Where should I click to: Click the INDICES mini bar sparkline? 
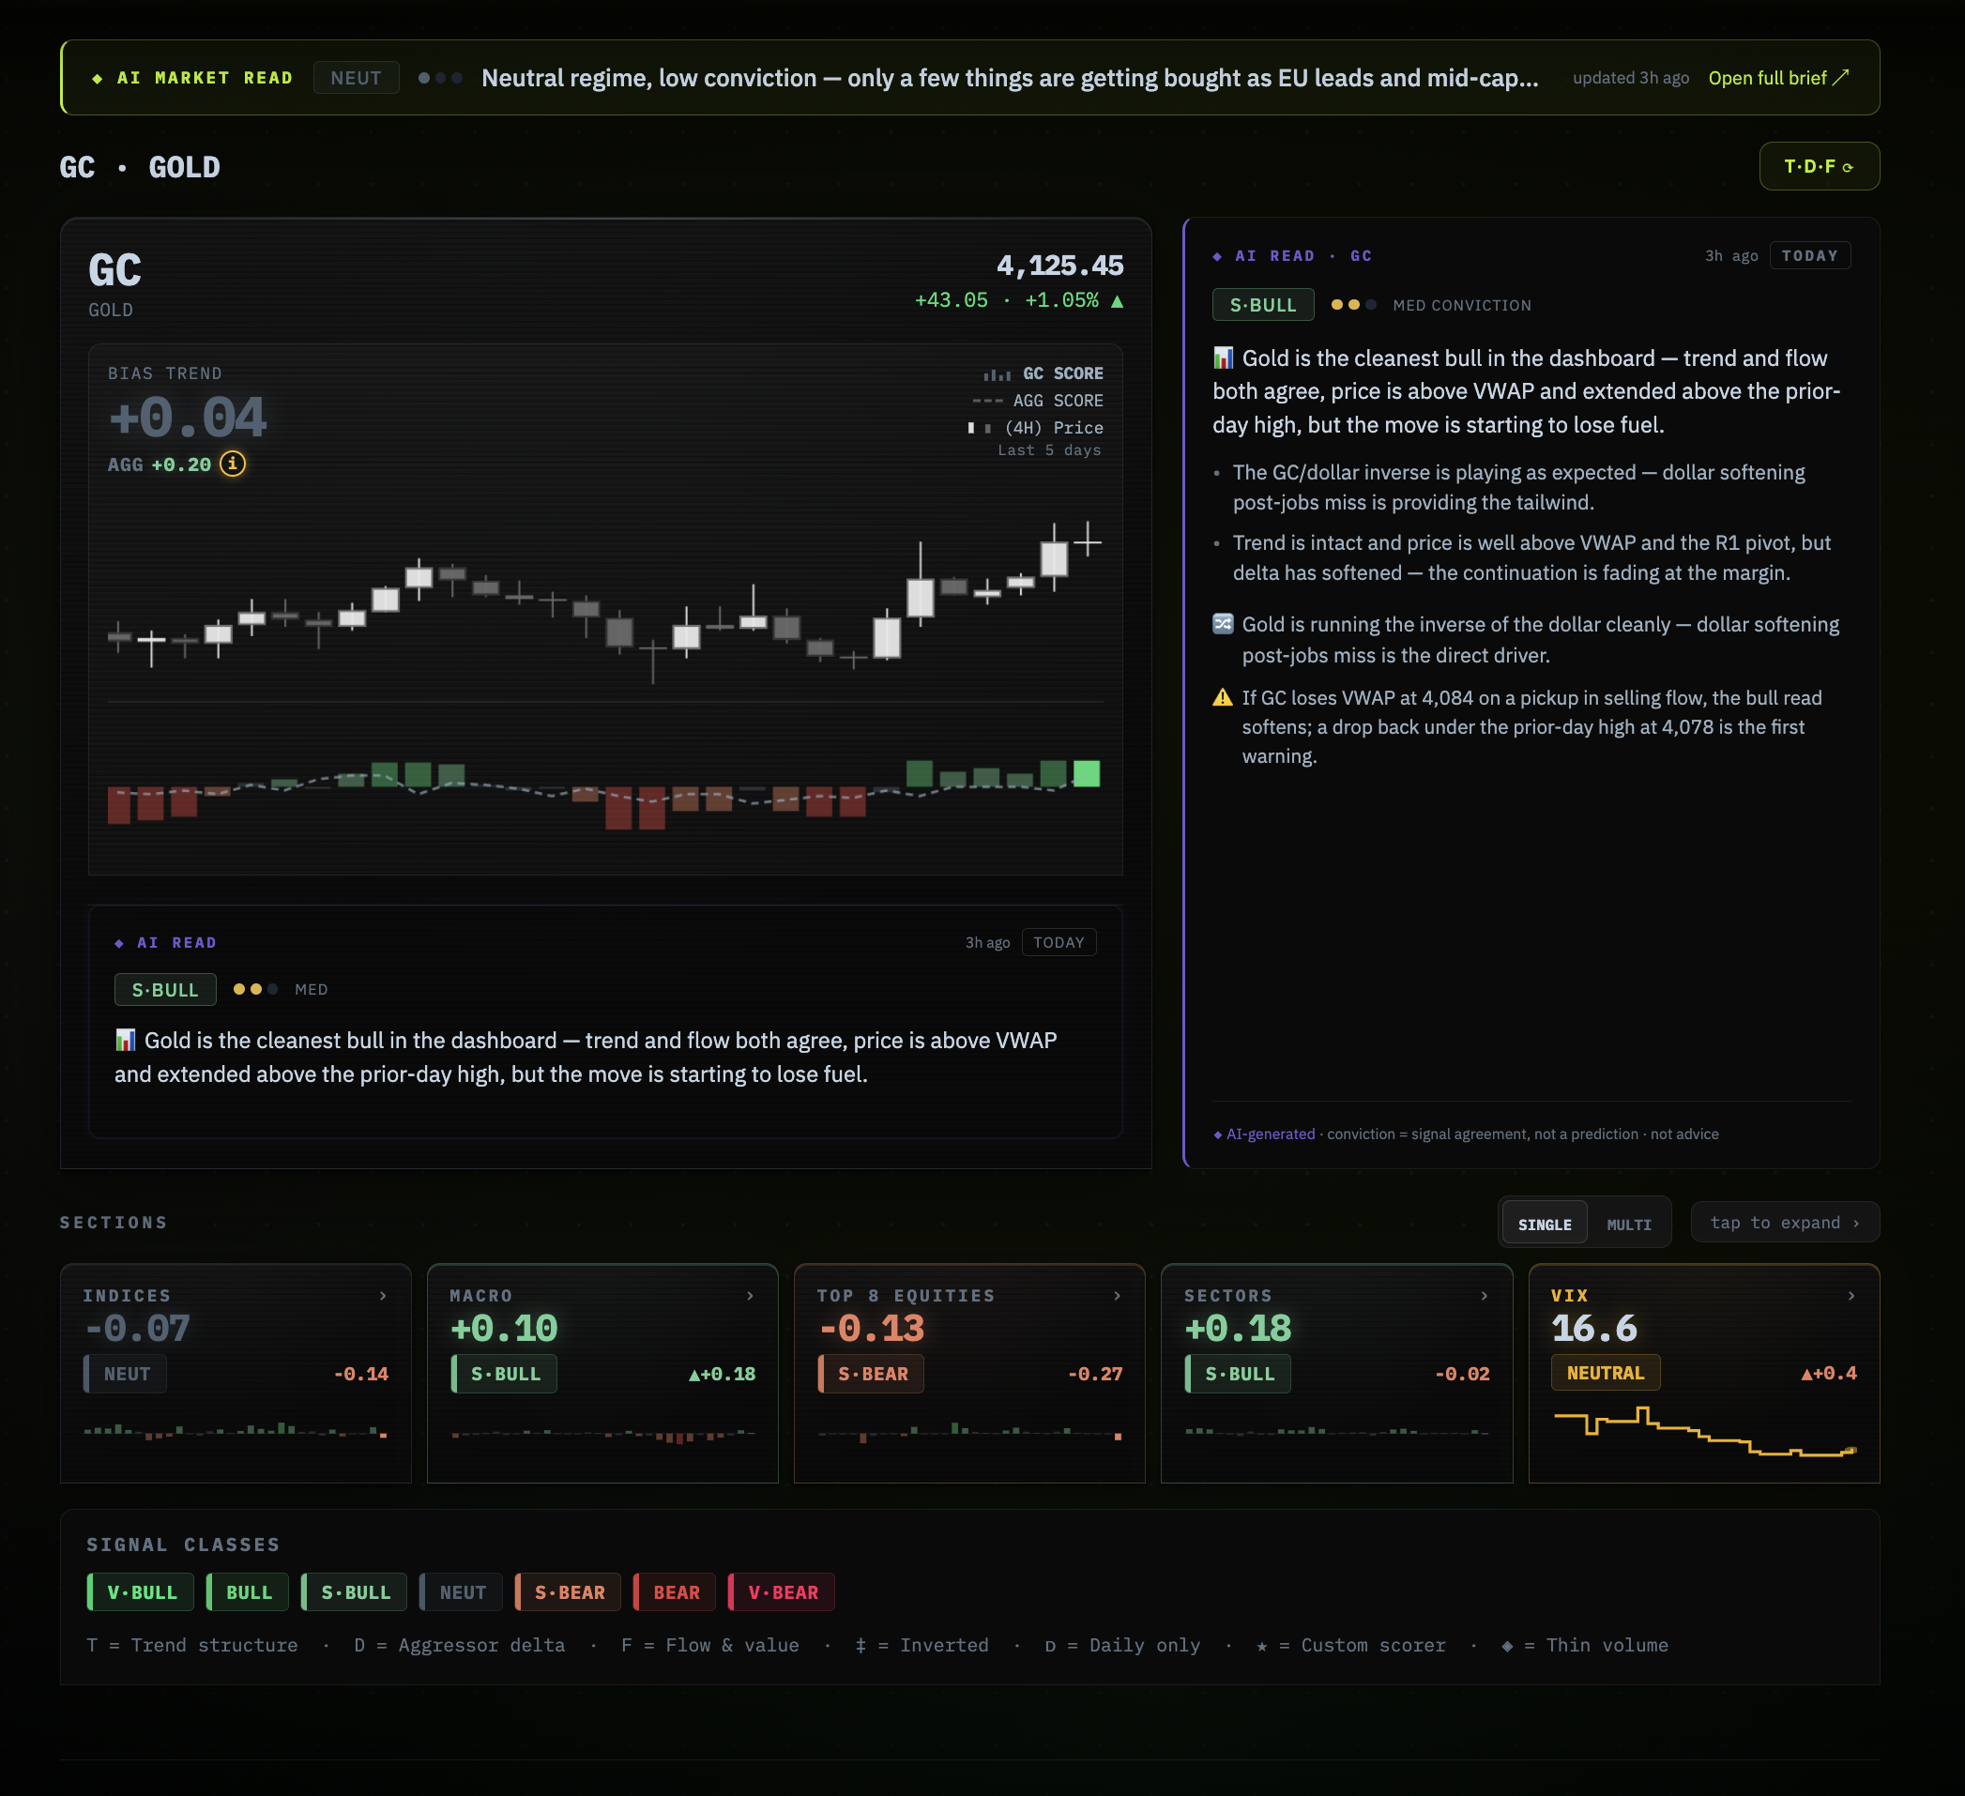(236, 1432)
